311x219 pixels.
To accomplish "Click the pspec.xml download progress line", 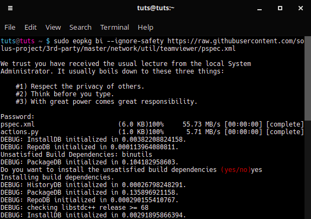I will 152,124.
